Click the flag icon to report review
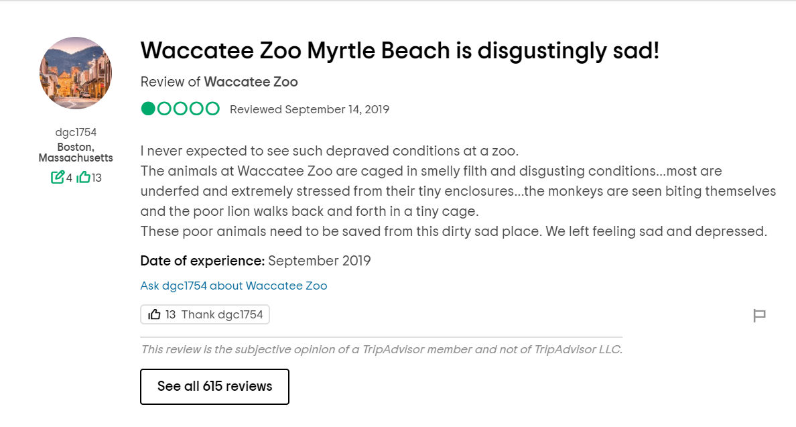This screenshot has height=427, width=796. [x=759, y=316]
